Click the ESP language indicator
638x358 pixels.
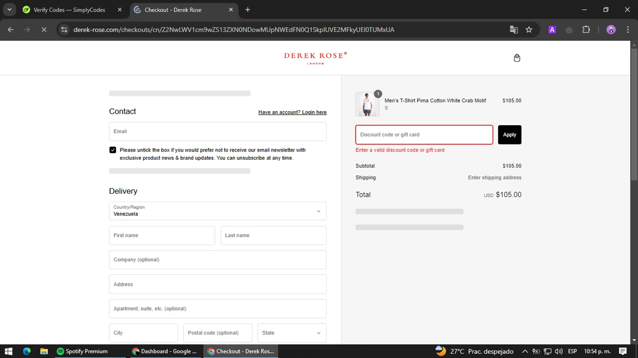pyautogui.click(x=572, y=351)
